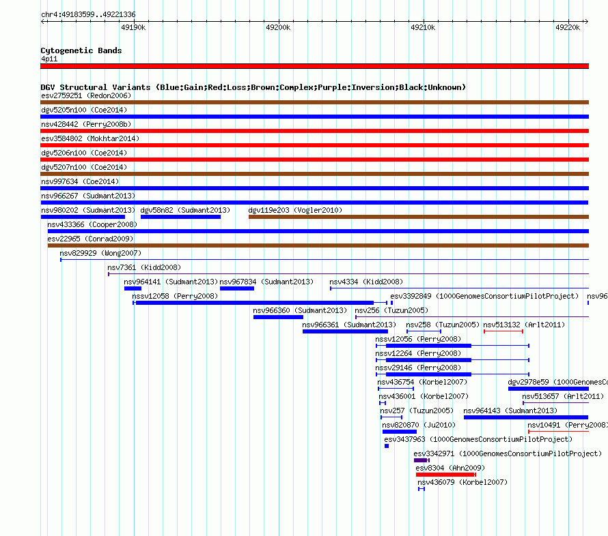Click nsv436754 (Korbel2007) label
Screen dimensions: 608x536
click(422, 382)
